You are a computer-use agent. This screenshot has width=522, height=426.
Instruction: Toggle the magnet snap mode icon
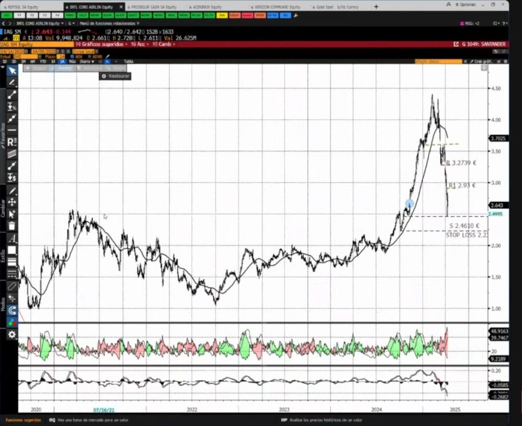tap(12, 310)
